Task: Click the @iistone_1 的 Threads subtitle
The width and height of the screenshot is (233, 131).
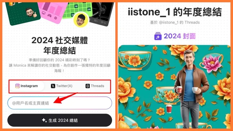Action: 175,22
